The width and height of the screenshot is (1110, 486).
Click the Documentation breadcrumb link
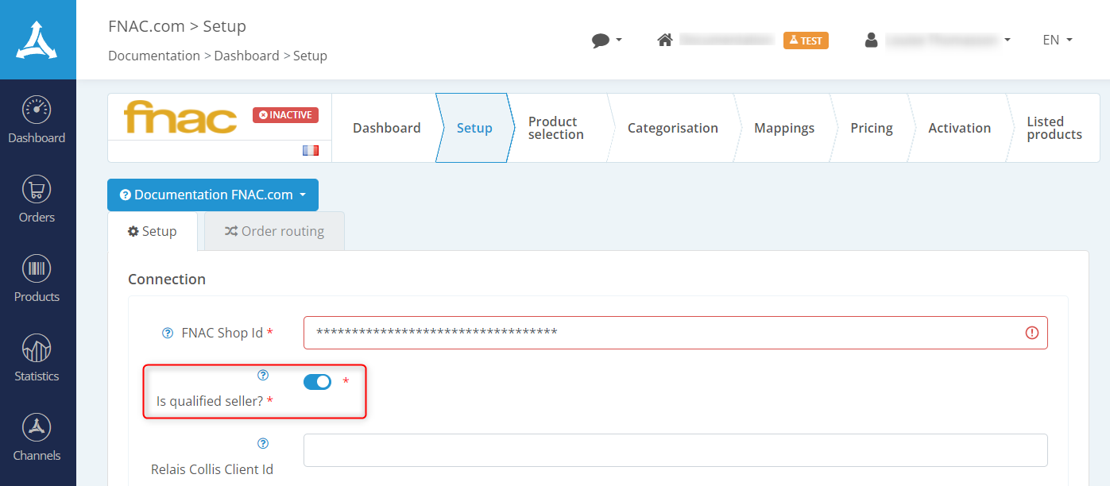point(153,56)
